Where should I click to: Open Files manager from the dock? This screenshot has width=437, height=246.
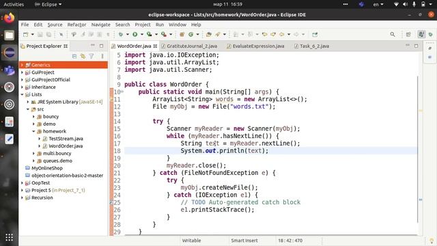(9, 36)
